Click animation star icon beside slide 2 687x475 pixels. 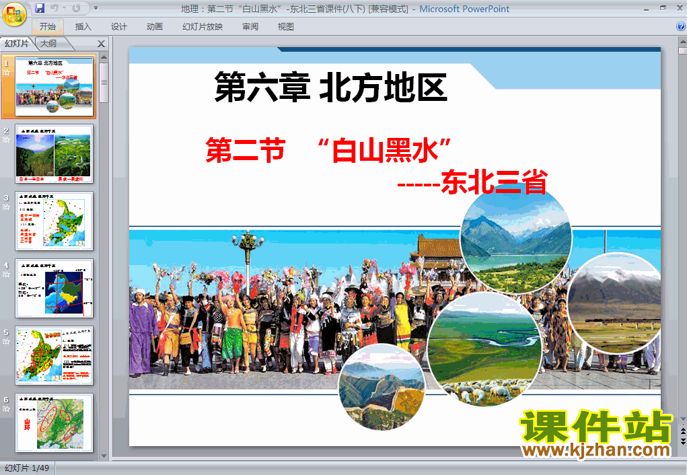6,140
